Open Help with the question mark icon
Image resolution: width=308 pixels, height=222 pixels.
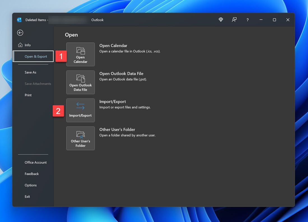coord(247,20)
